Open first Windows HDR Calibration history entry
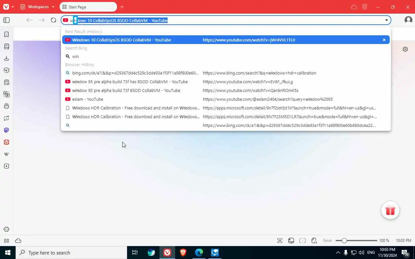 tap(226, 108)
